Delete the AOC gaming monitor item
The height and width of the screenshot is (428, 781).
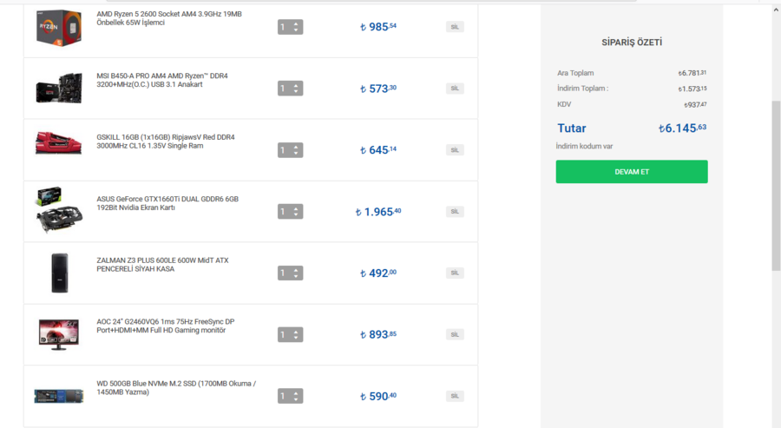(455, 334)
